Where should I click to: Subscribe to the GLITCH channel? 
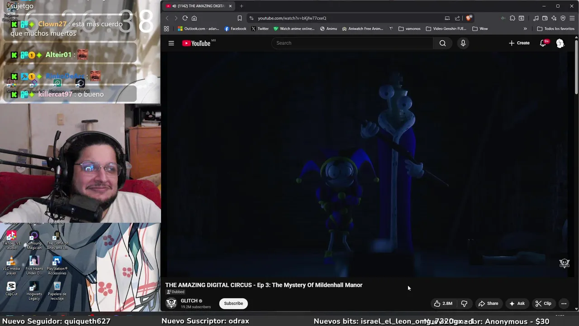(233, 303)
